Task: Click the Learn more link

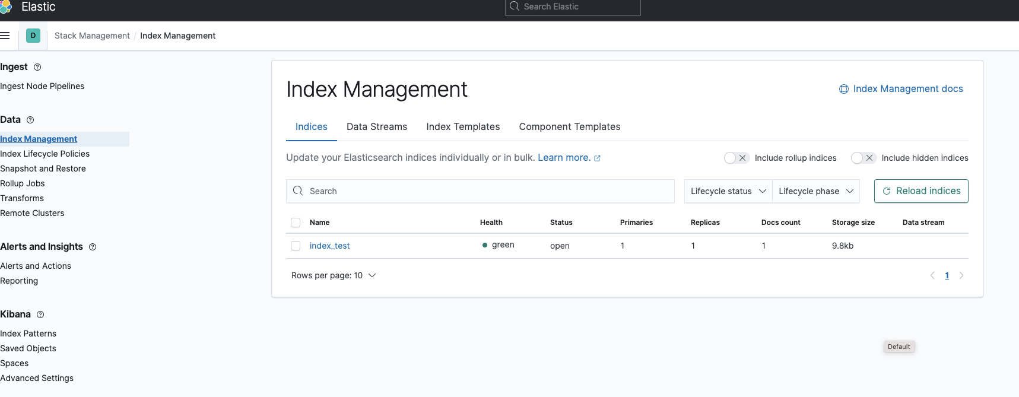Action: pos(564,158)
